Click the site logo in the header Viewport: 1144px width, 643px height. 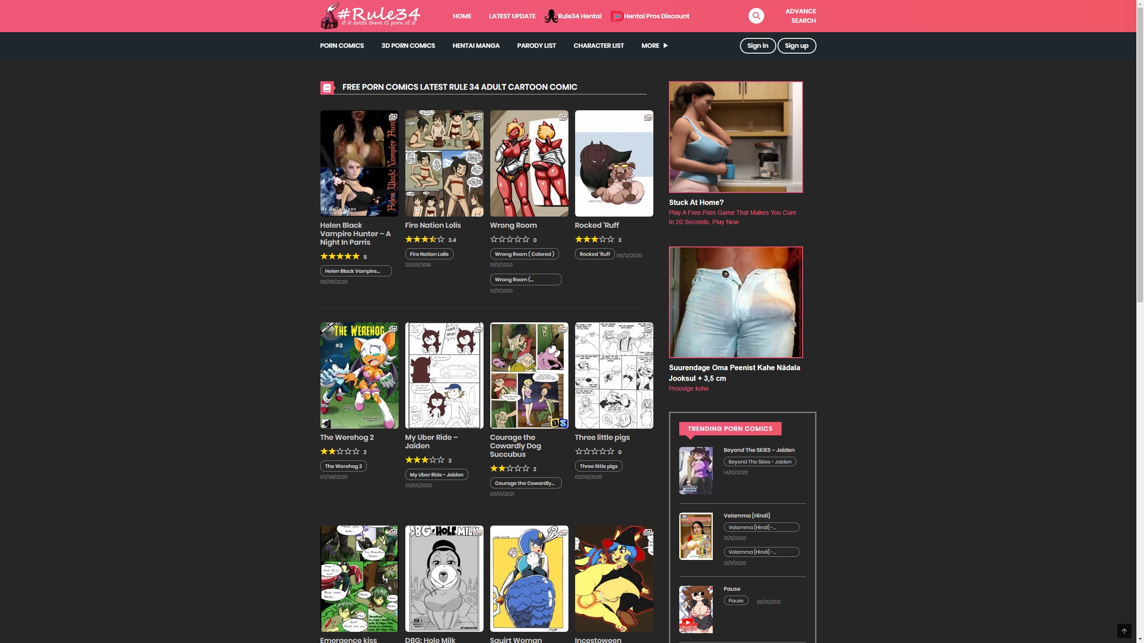click(x=370, y=17)
